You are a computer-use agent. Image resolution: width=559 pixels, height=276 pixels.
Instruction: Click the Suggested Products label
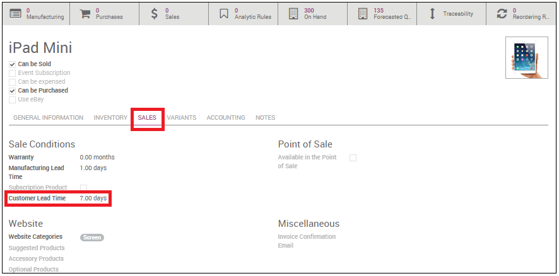point(37,248)
